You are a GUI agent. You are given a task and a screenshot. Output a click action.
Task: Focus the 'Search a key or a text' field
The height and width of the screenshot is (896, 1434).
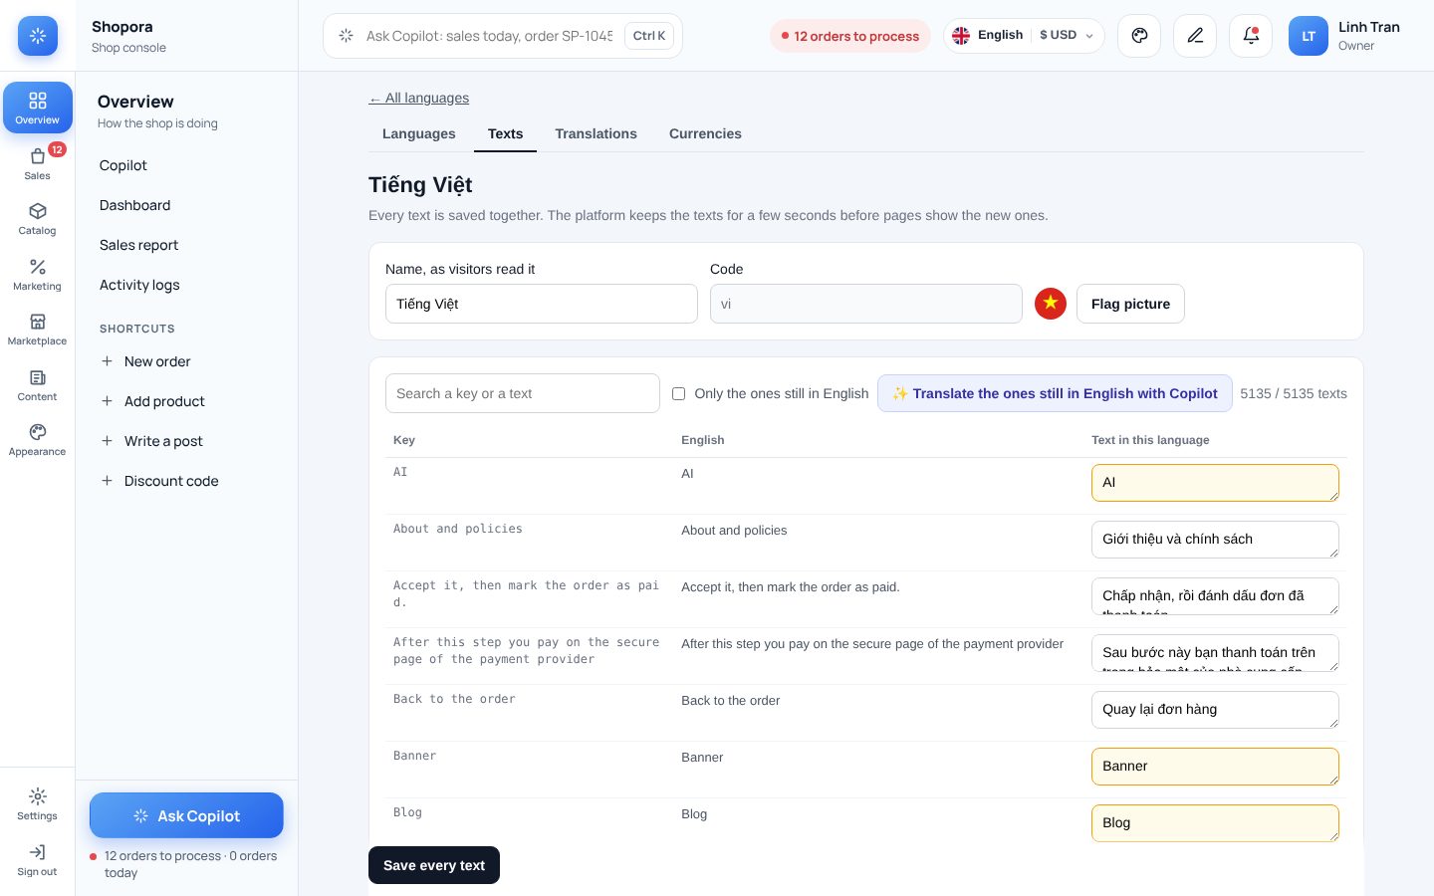pyautogui.click(x=523, y=393)
